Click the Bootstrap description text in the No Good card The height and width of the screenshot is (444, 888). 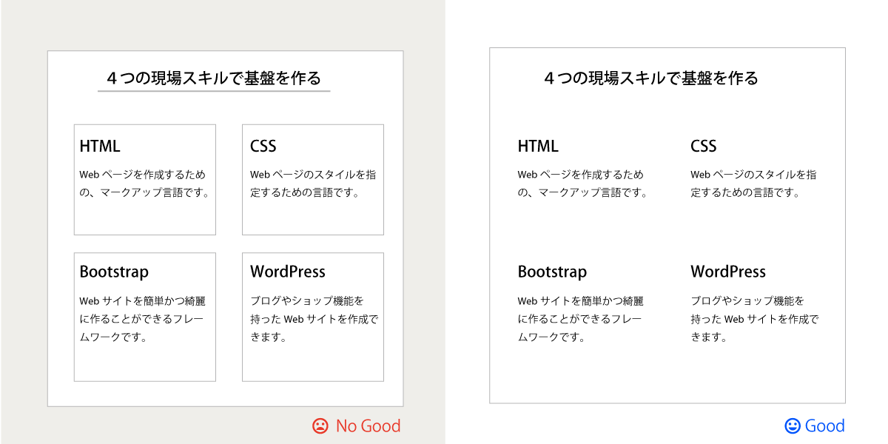click(143, 319)
